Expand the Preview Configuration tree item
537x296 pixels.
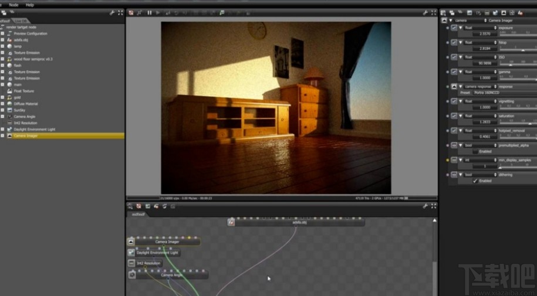click(2, 33)
